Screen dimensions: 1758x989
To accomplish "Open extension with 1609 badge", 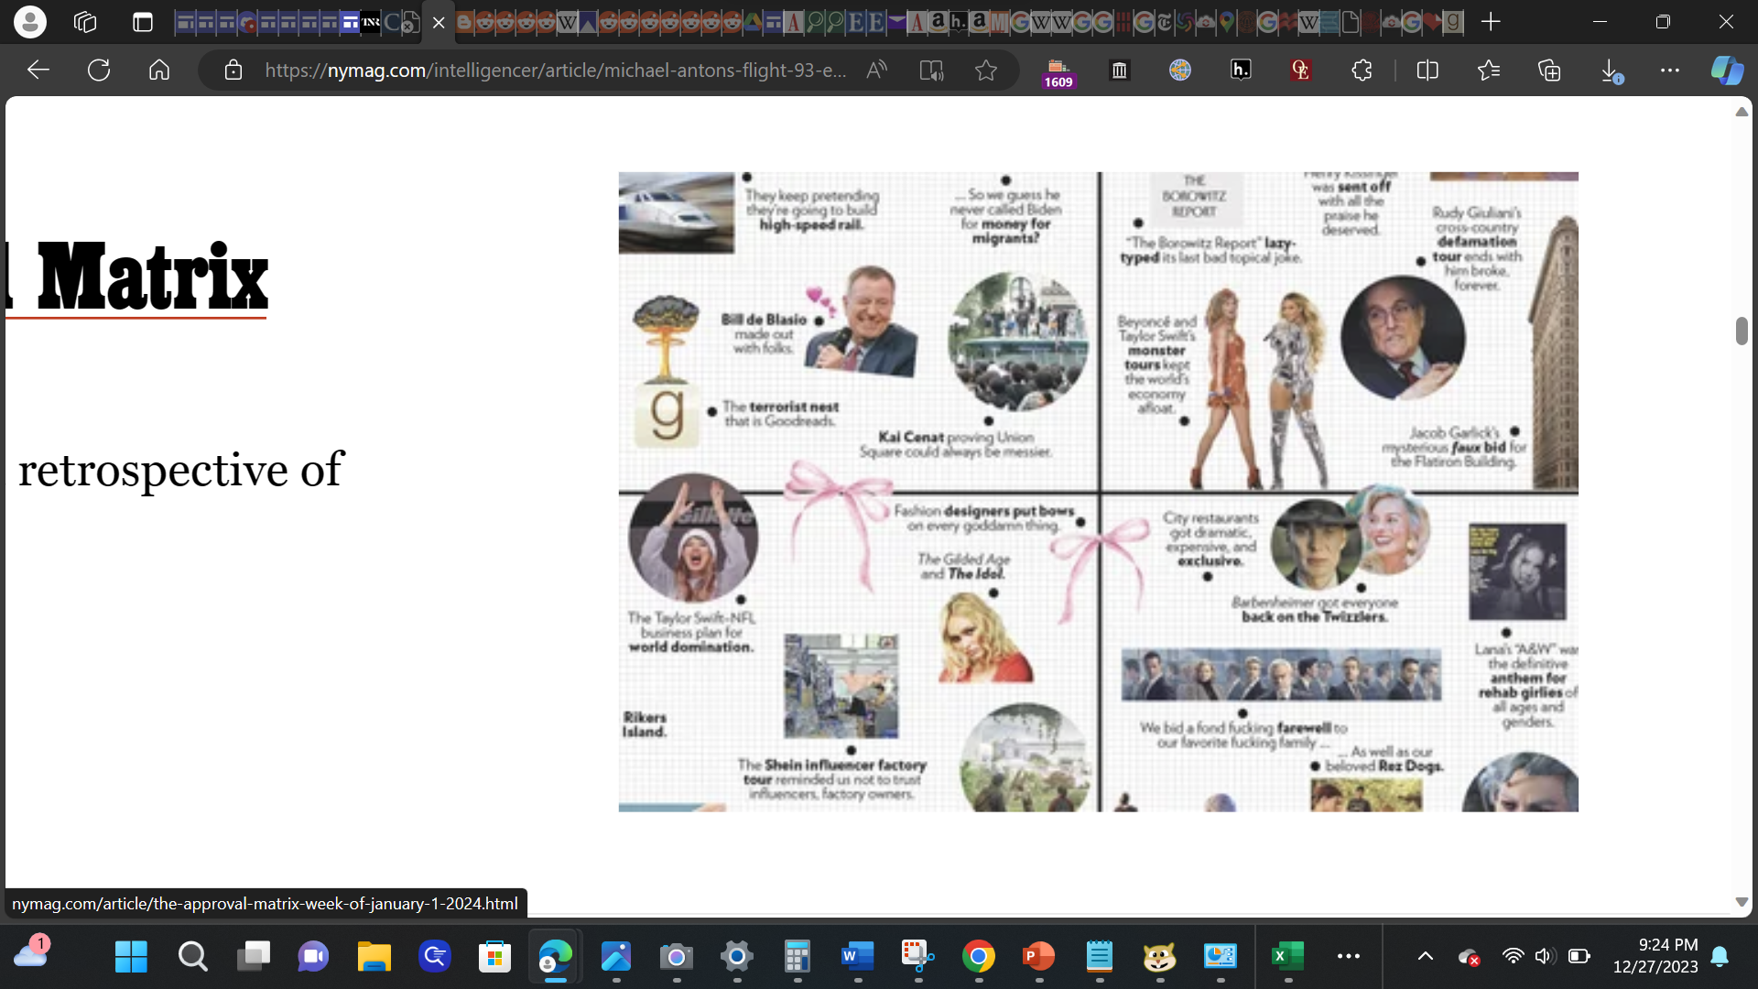I will (1058, 71).
